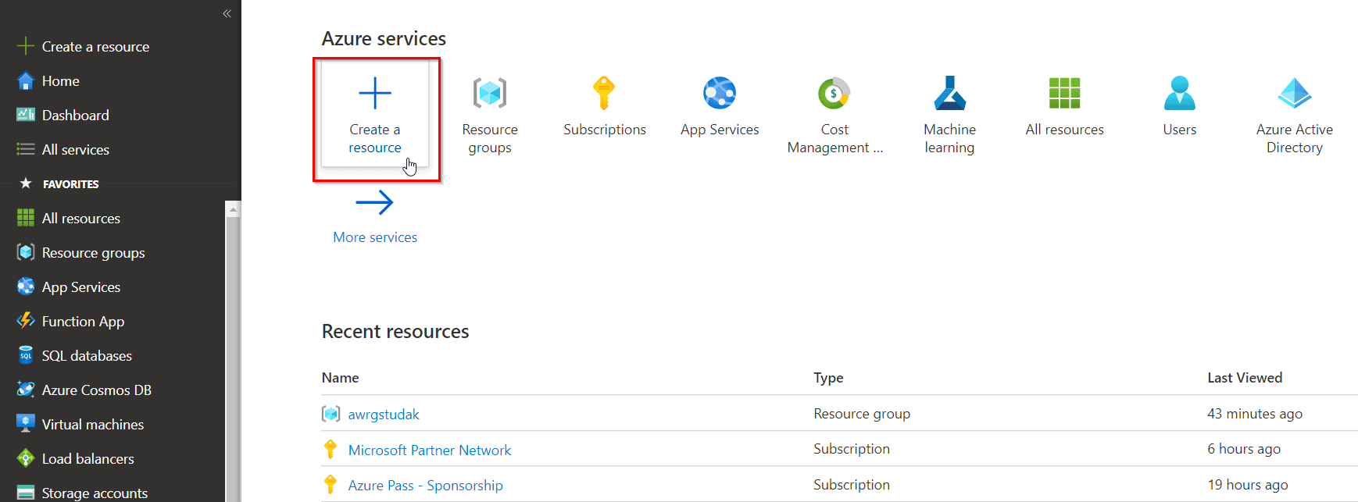Open Function App in favorites
Viewport: 1358px width, 502px height.
pyautogui.click(x=83, y=322)
